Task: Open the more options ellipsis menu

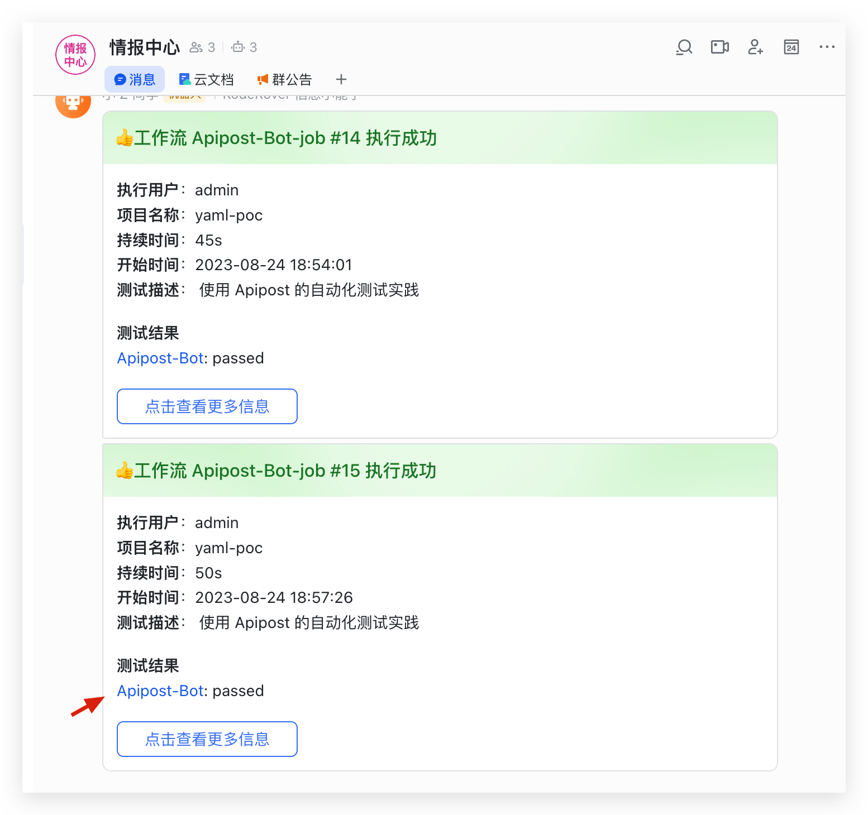Action: point(827,47)
